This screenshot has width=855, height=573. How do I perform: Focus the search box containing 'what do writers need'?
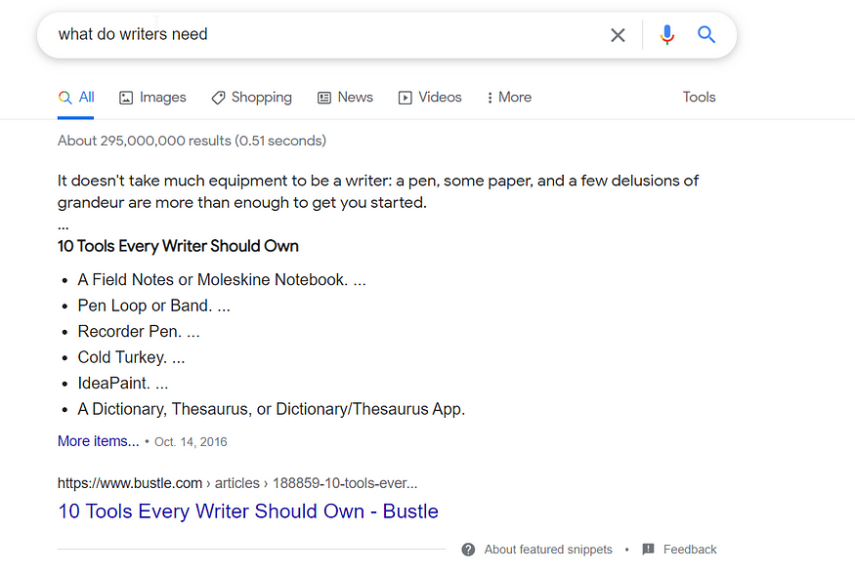coord(322,35)
